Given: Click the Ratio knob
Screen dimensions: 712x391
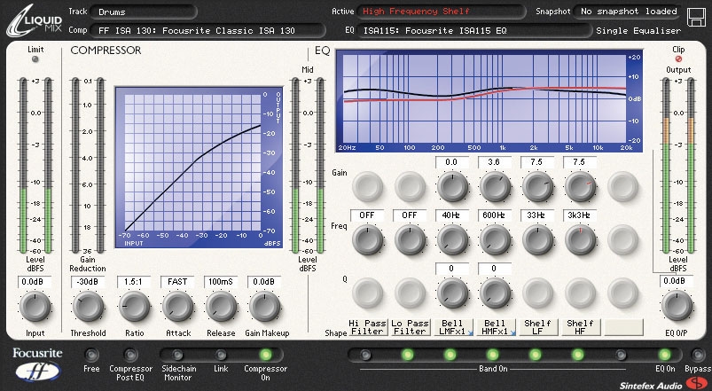Looking at the screenshot, I should point(135,306).
